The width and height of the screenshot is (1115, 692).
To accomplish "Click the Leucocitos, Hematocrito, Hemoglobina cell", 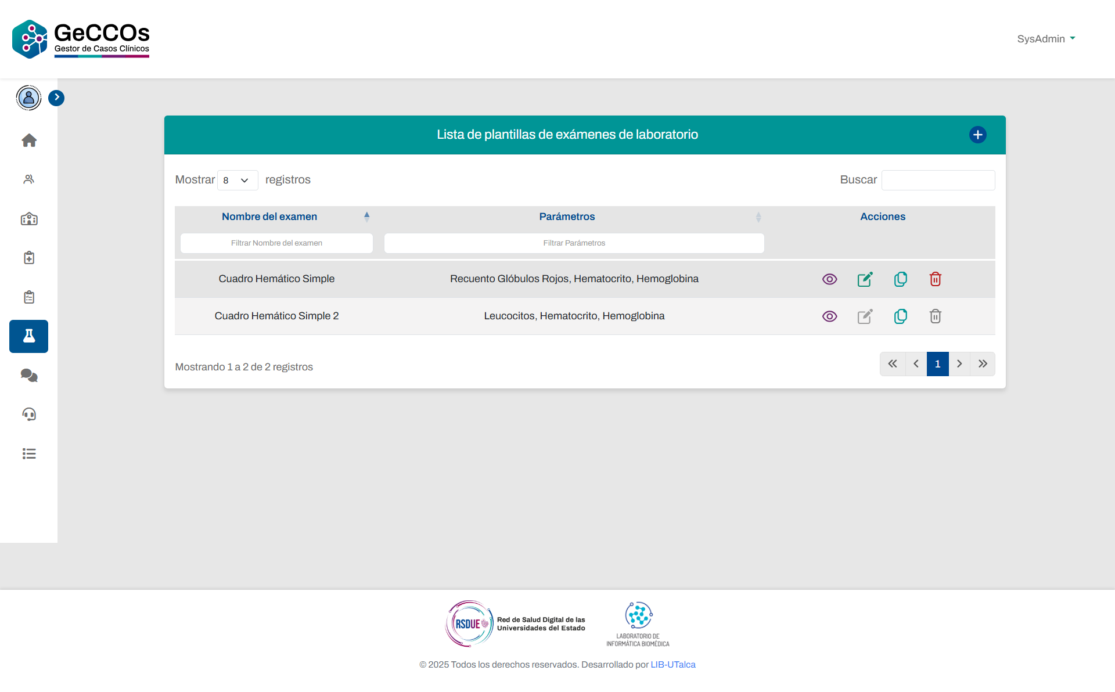I will pos(574,316).
